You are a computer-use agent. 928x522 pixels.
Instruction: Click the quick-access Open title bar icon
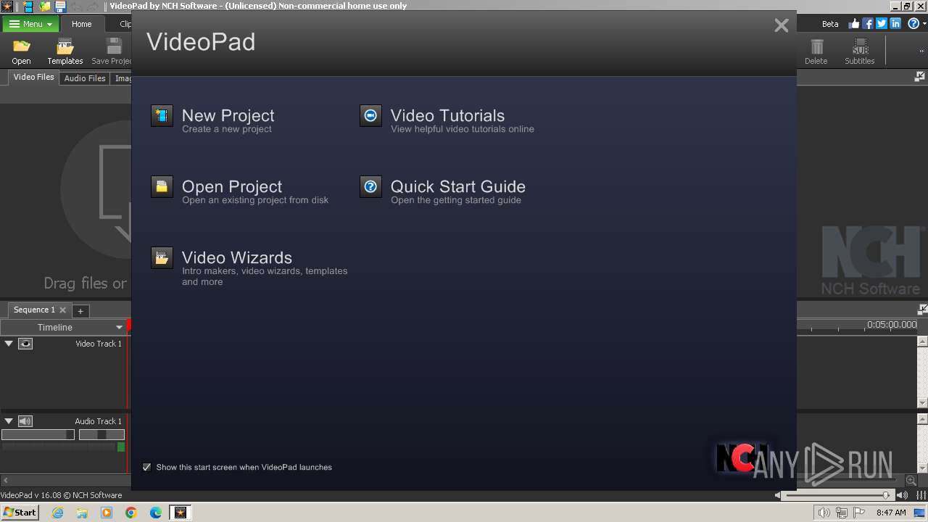[45, 7]
